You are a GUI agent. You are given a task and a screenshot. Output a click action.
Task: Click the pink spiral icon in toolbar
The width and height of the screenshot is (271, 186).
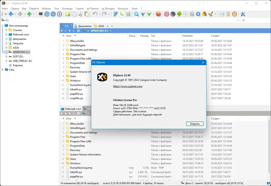[167, 14]
